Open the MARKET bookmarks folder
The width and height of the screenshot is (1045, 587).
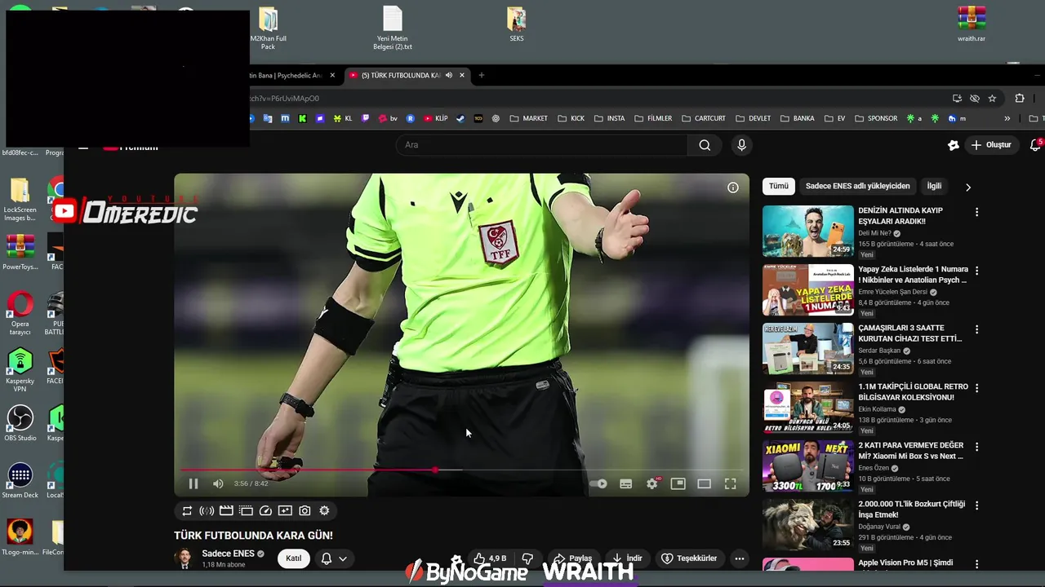click(529, 118)
